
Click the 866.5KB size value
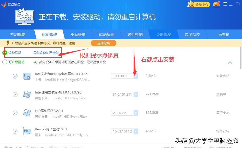click(x=152, y=113)
